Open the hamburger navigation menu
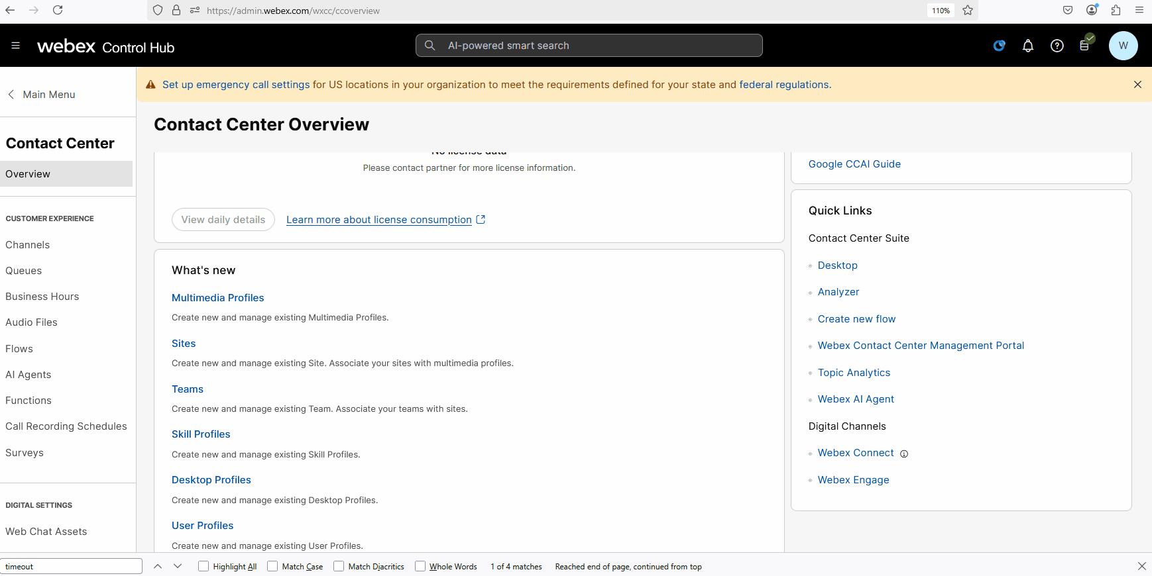This screenshot has height=576, width=1152. pos(16,46)
